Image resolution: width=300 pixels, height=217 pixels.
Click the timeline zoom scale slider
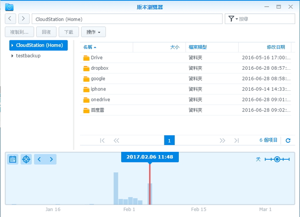click(x=277, y=159)
